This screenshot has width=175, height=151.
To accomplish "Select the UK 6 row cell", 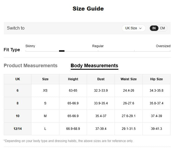I will (x=18, y=91).
